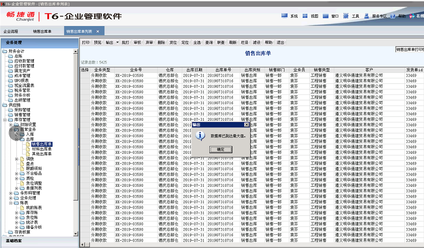Image resolution: width=424 pixels, height=248 pixels.
Task: Confirm the dialog with 确定 button
Action: pos(221,149)
